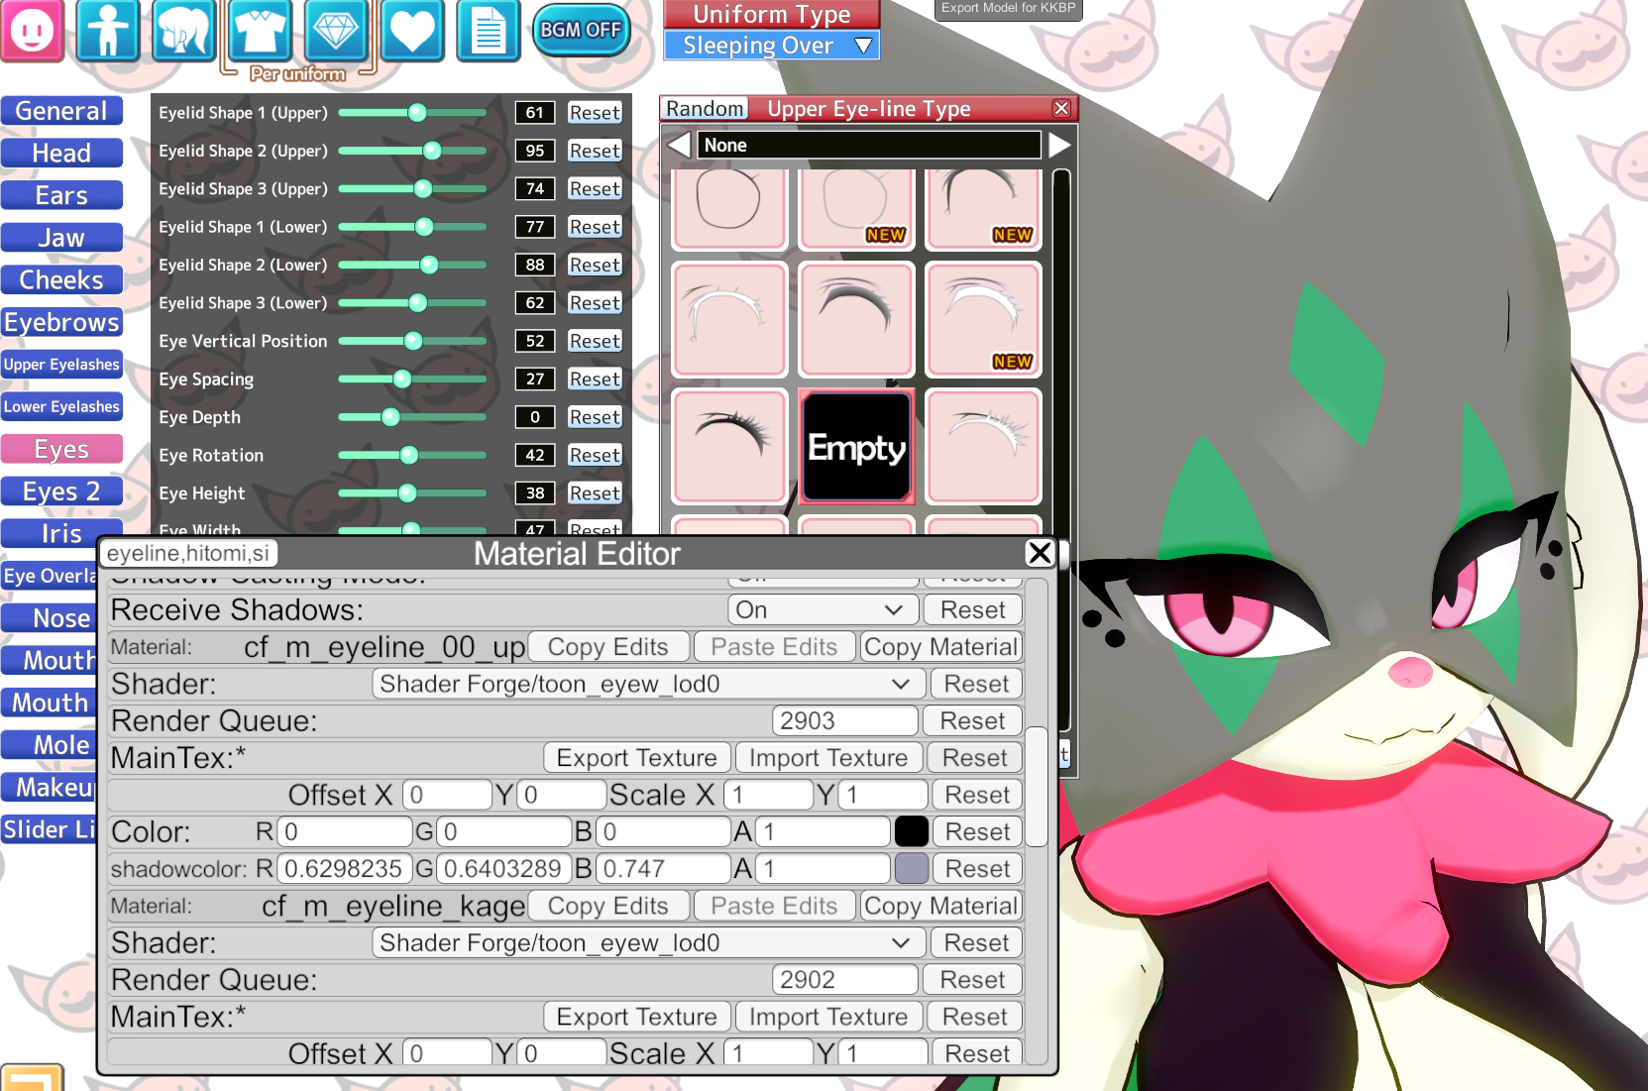Select the Eyebrows tab
The width and height of the screenshot is (1648, 1091).
click(61, 322)
